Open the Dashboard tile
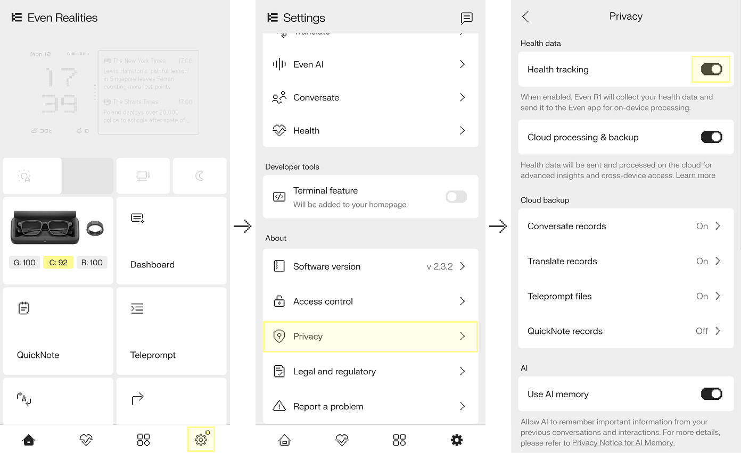The image size is (741, 453). tap(171, 241)
